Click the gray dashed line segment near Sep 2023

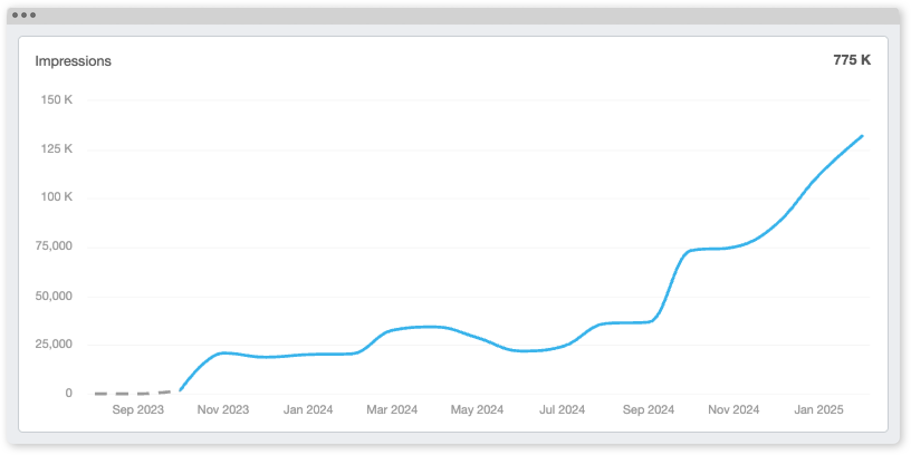133,393
